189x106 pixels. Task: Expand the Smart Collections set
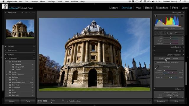pos(7,74)
